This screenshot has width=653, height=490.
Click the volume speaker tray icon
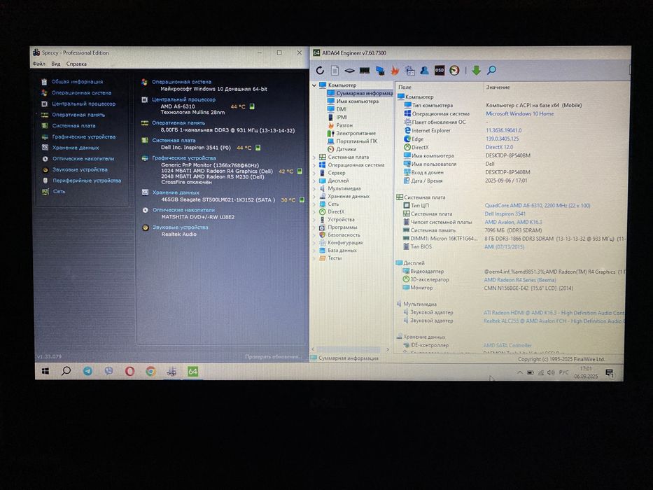(551, 372)
